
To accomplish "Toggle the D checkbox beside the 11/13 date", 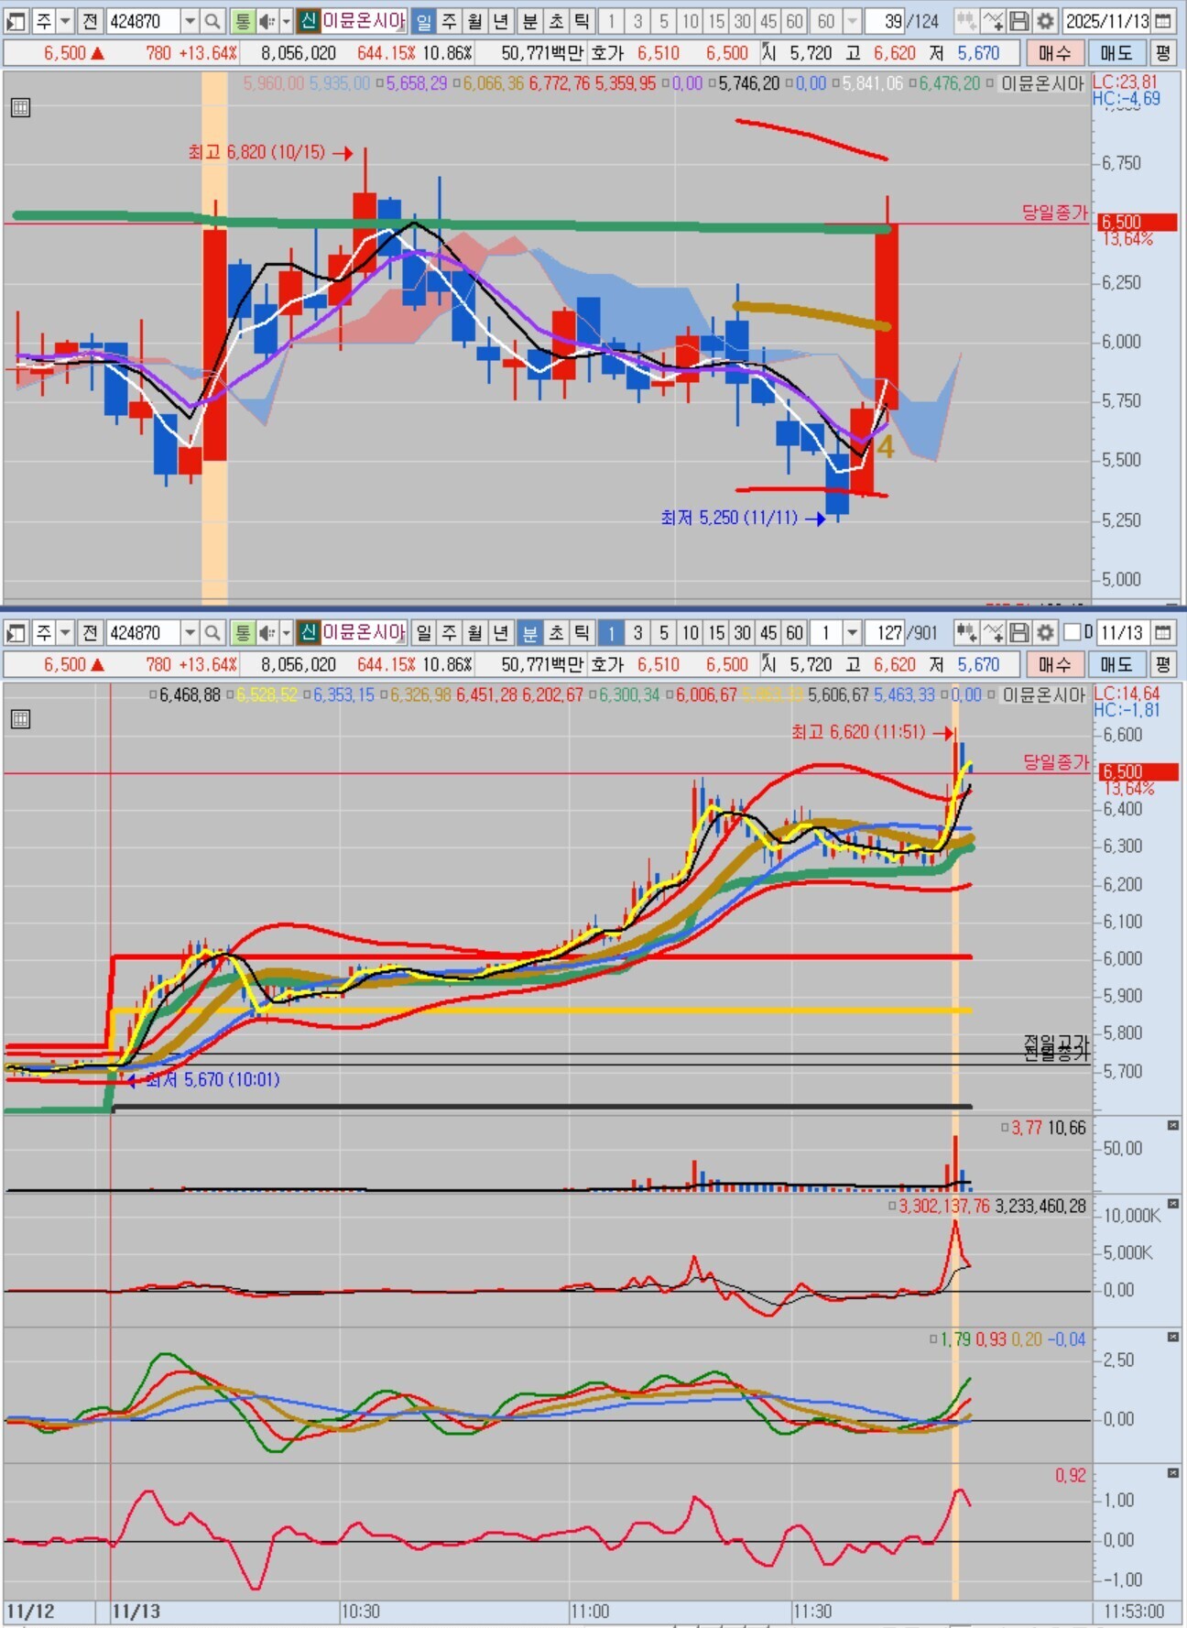I will click(x=1073, y=632).
